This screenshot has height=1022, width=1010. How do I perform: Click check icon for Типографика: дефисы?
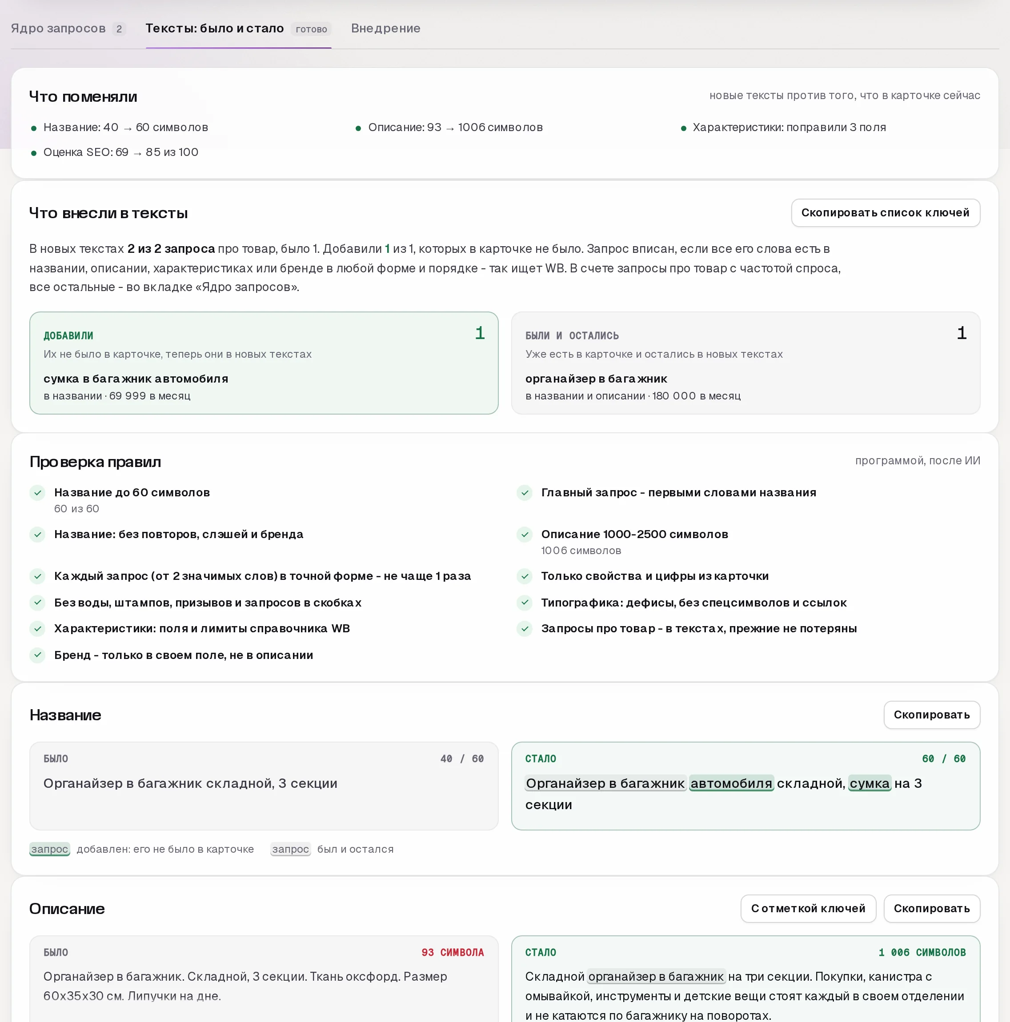(524, 603)
